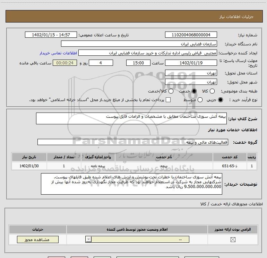
Task: Click the نام دستگاه خریدار field
Action: 139,44
